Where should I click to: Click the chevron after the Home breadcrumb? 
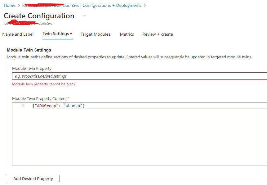(18, 5)
